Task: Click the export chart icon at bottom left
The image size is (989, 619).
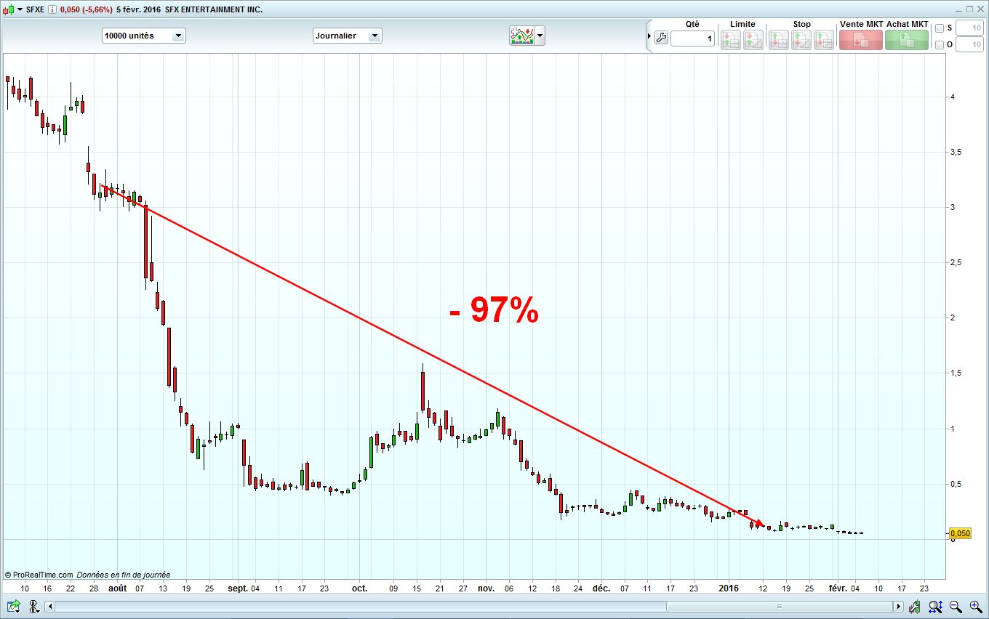Action: tap(13, 606)
